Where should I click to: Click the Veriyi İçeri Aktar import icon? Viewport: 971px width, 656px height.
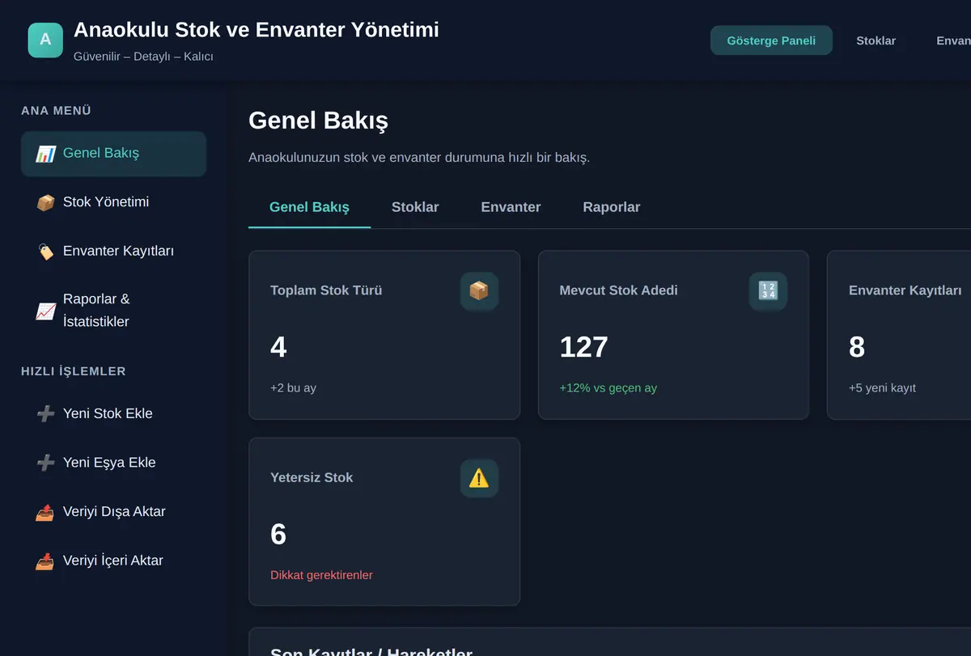45,561
